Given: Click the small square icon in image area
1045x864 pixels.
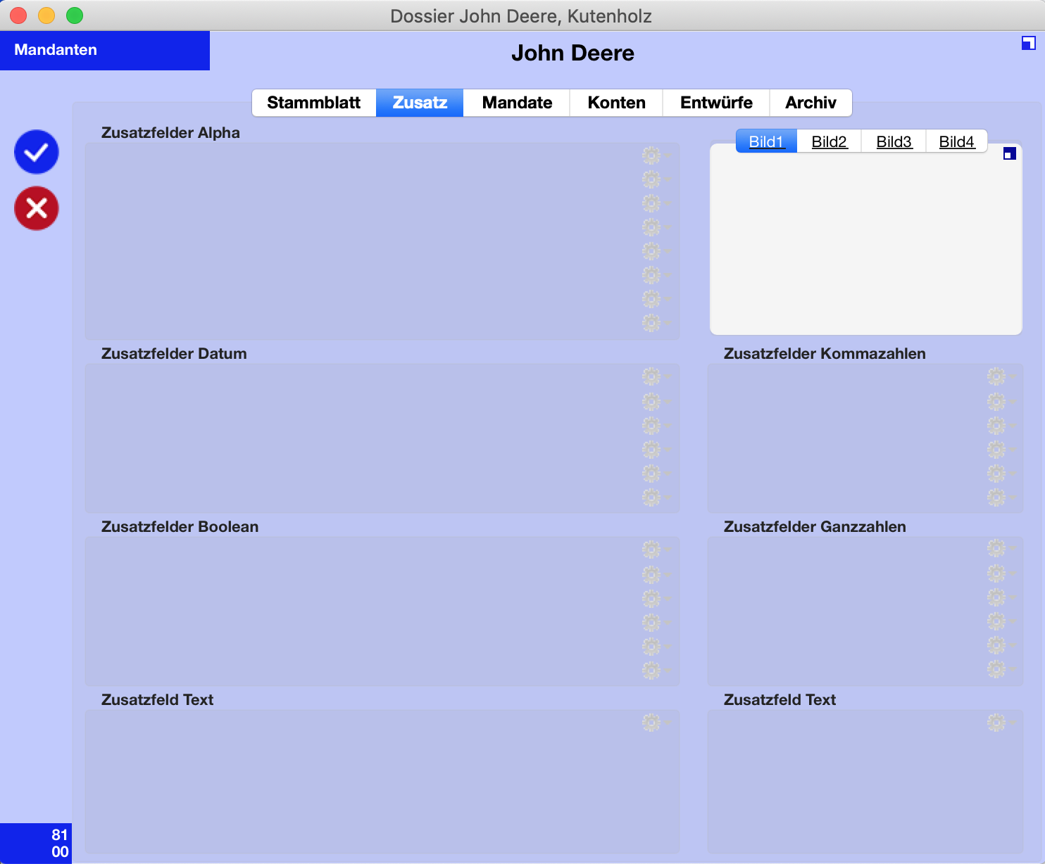Looking at the screenshot, I should coord(1009,153).
